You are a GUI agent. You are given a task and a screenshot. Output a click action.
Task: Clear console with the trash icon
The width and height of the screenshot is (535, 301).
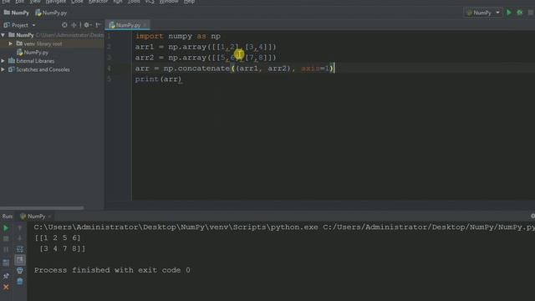click(x=20, y=282)
